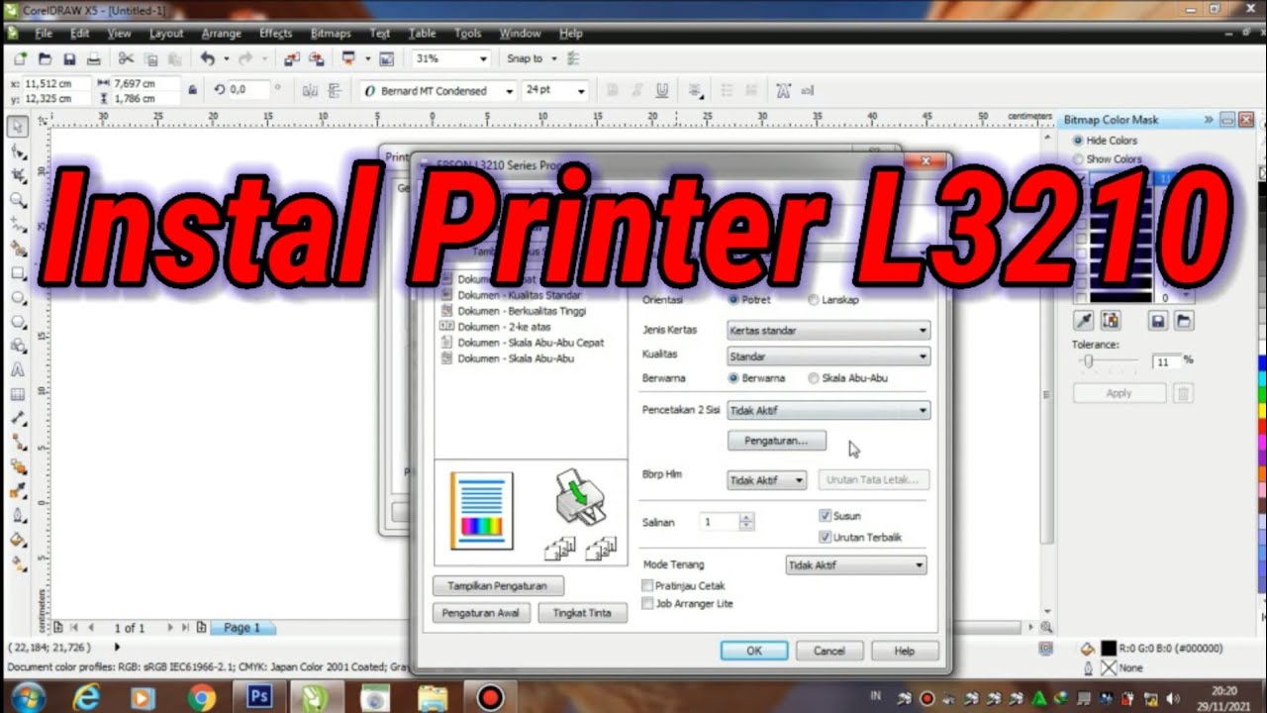Click the color eyedropper in Bitmap Color Mask
1267x713 pixels.
click(x=1085, y=321)
